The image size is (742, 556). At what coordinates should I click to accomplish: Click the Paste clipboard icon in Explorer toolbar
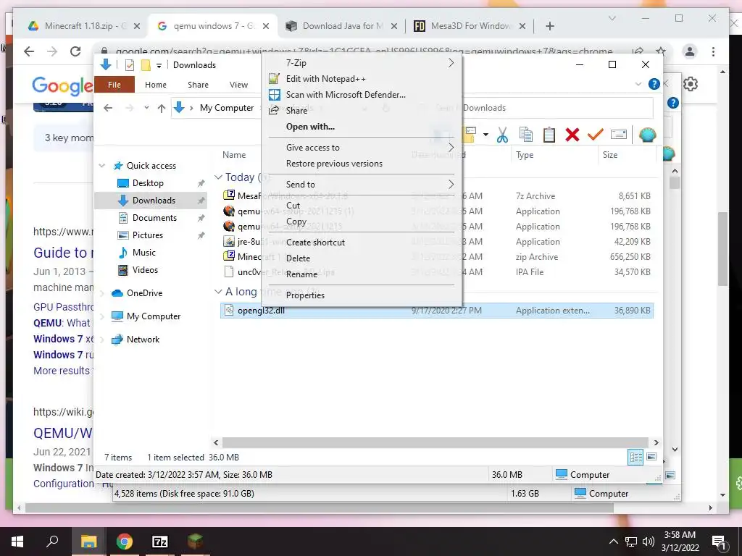549,135
